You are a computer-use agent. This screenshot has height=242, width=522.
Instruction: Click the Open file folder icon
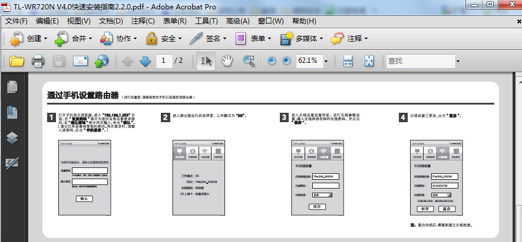point(16,61)
